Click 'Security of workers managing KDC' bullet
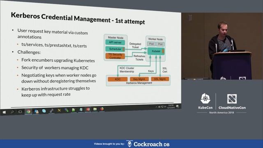The height and width of the screenshot is (148, 263). coord(55,67)
